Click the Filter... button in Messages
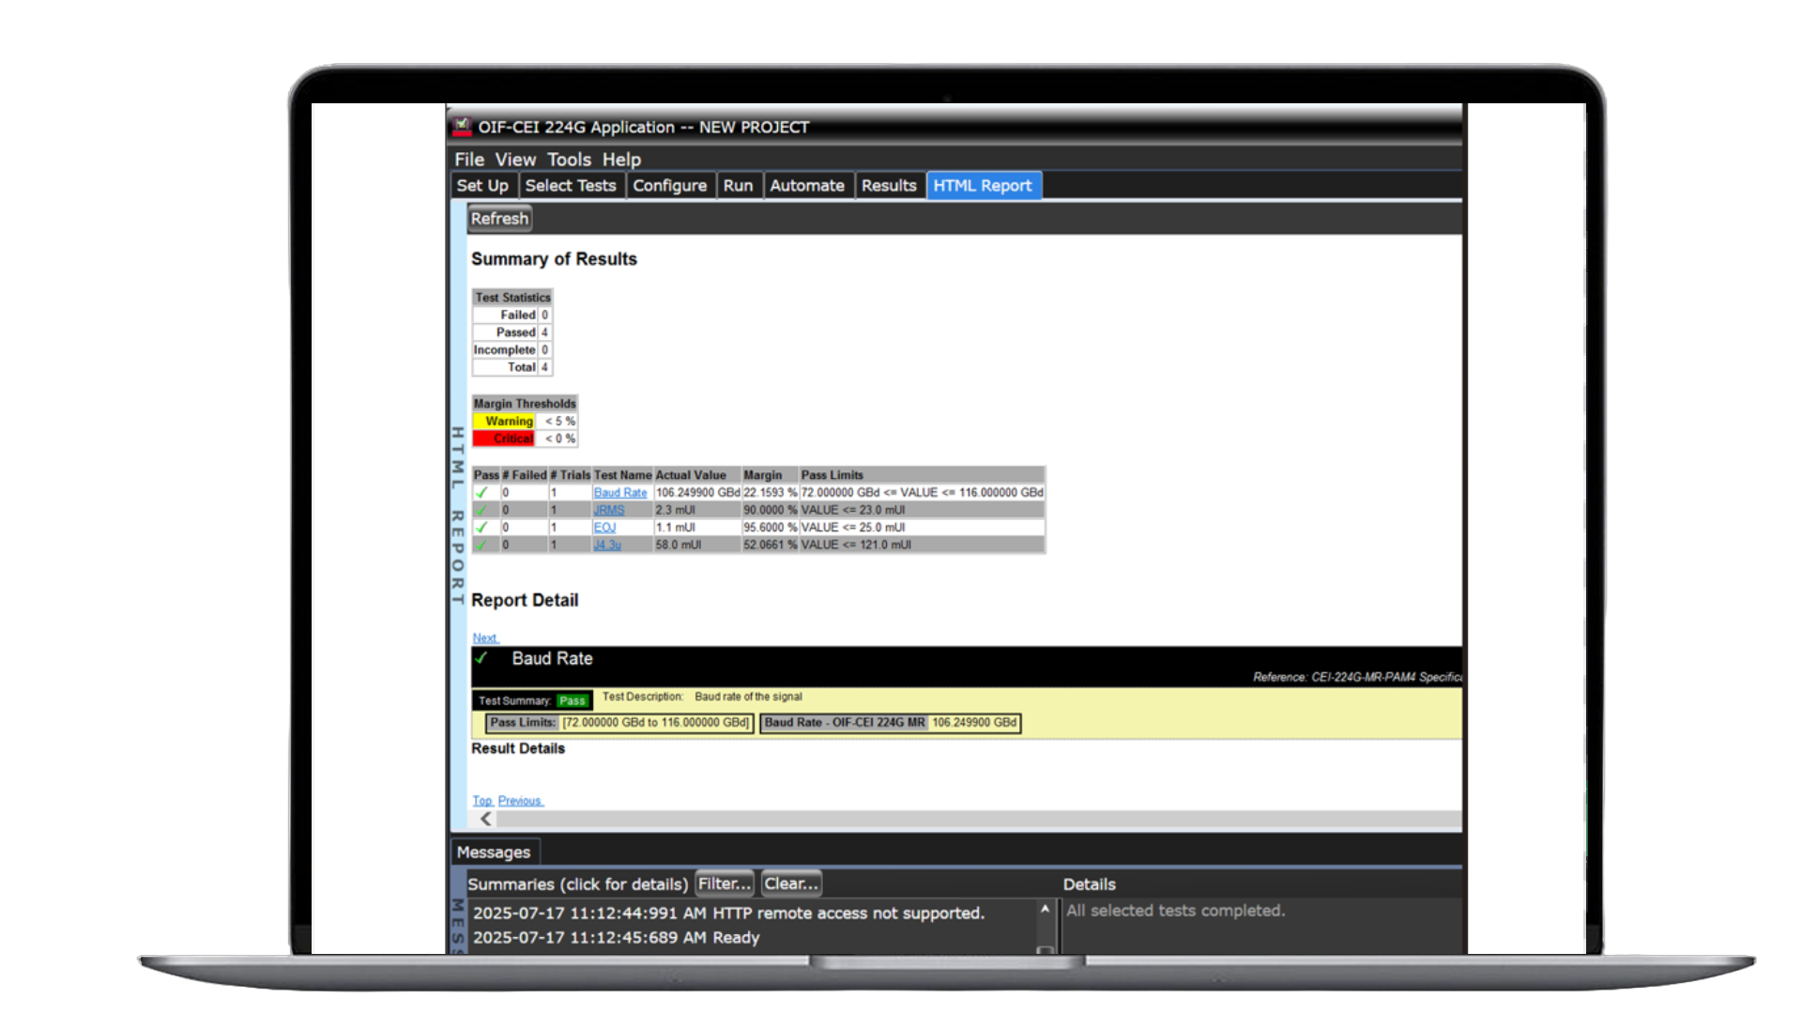 pos(725,883)
